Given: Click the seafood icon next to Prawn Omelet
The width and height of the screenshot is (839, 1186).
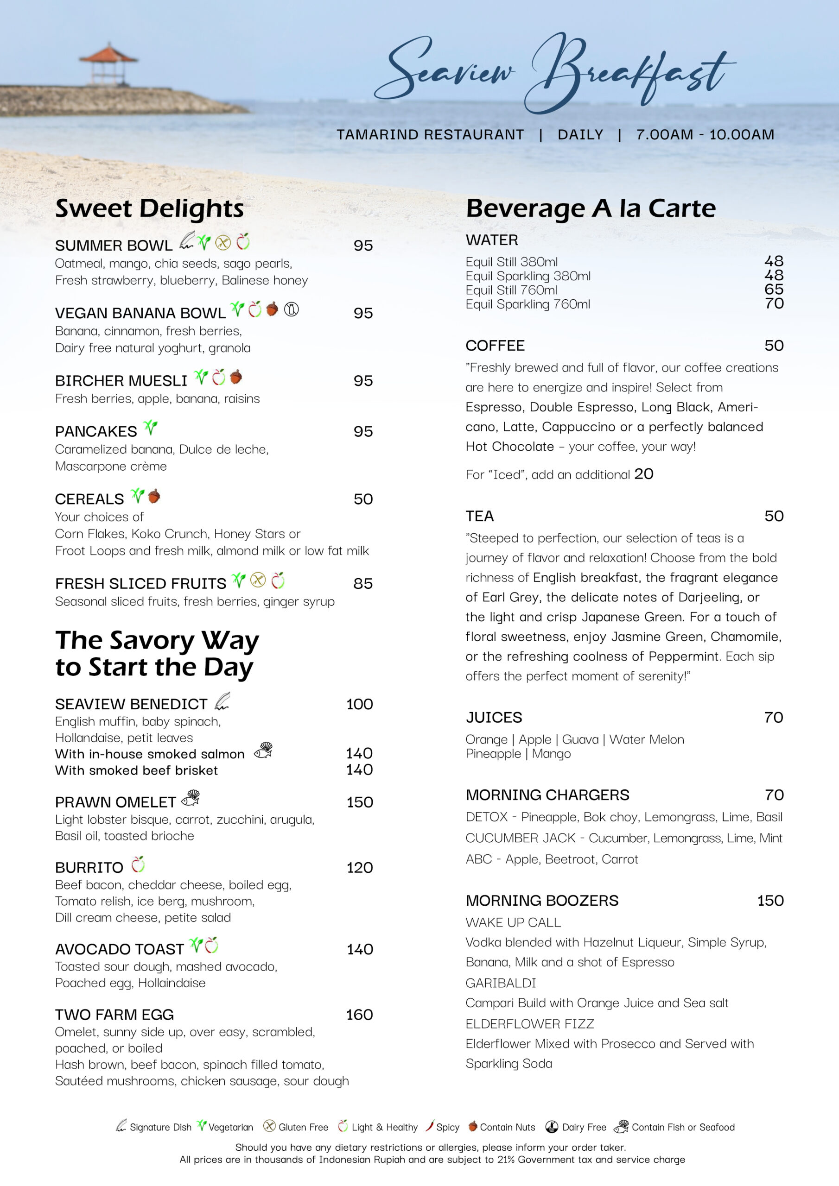Looking at the screenshot, I should [191, 799].
